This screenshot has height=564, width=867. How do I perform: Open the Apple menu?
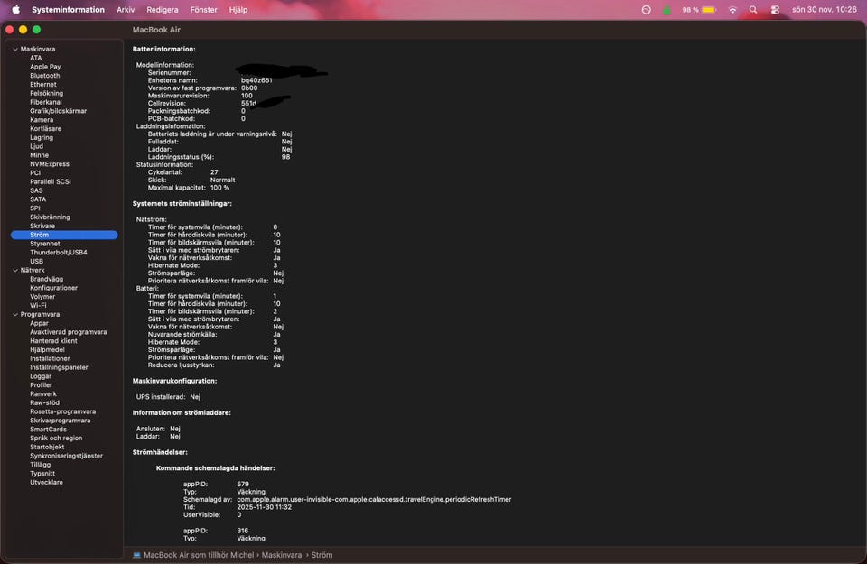16,9
